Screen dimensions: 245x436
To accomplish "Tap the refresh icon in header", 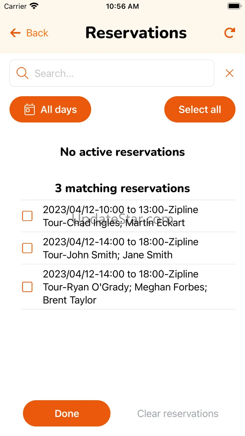I will [x=230, y=33].
